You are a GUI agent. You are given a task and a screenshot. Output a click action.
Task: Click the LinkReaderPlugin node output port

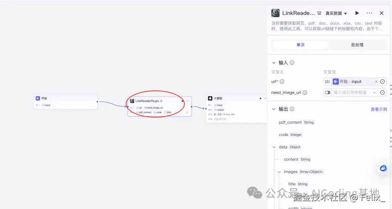(x=192, y=107)
